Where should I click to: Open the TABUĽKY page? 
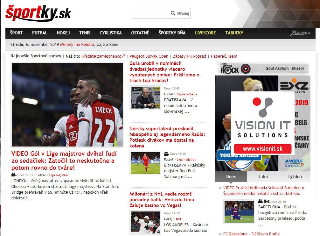234,33
